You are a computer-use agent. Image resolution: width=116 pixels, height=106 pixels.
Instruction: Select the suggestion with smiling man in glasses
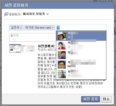coord(81,65)
